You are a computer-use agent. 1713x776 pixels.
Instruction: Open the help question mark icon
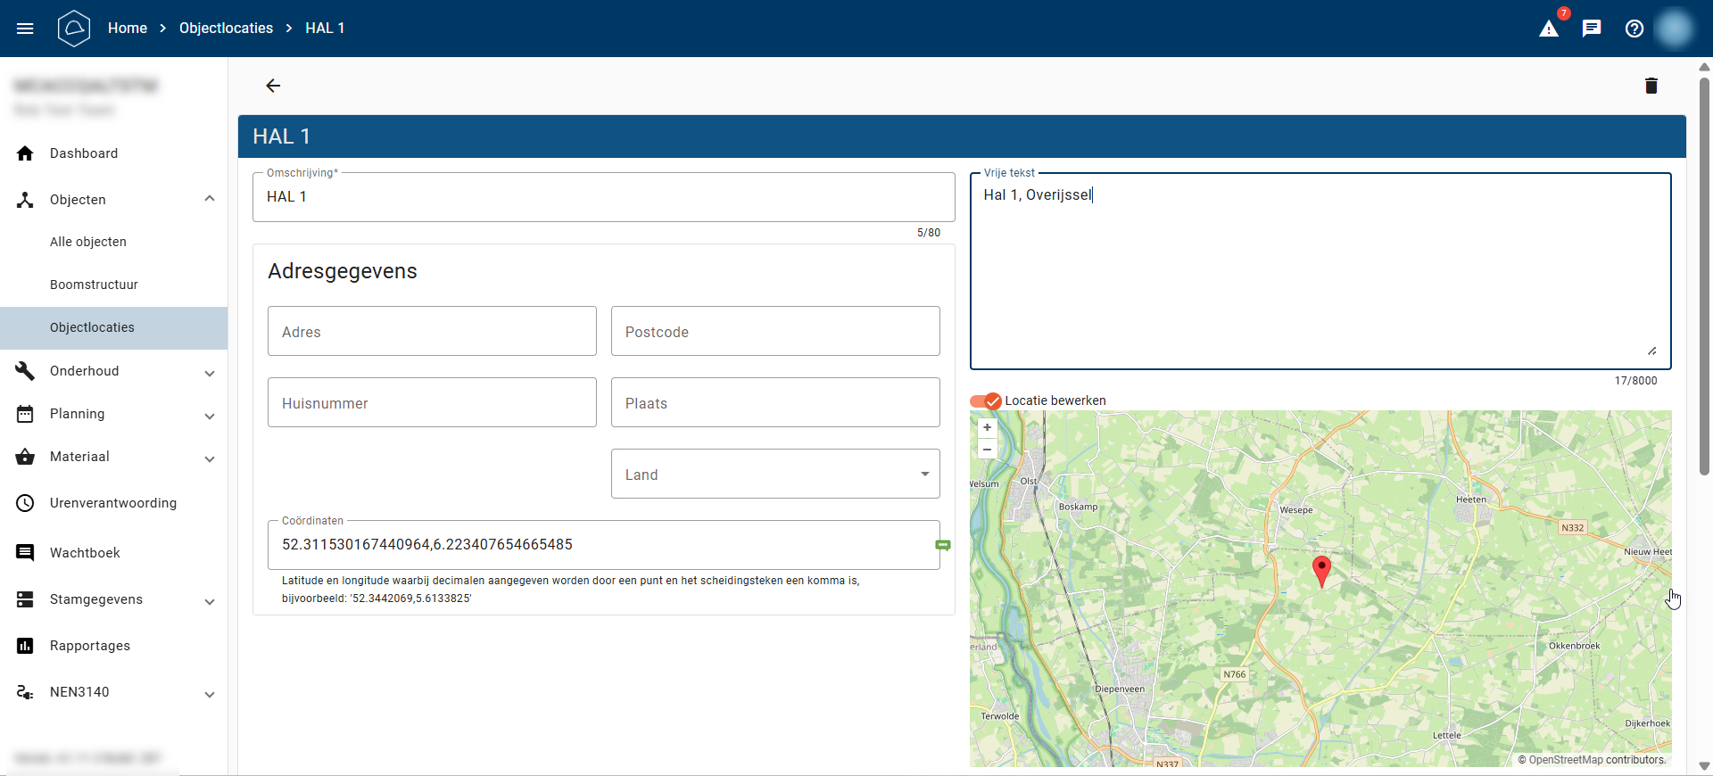click(x=1634, y=29)
